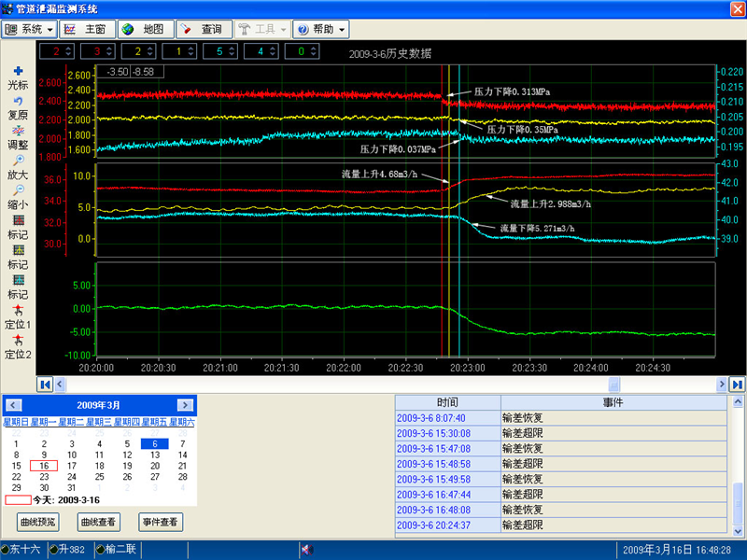Expand the 帮助 help dropdown
This screenshot has width=747, height=560.
pos(322,29)
